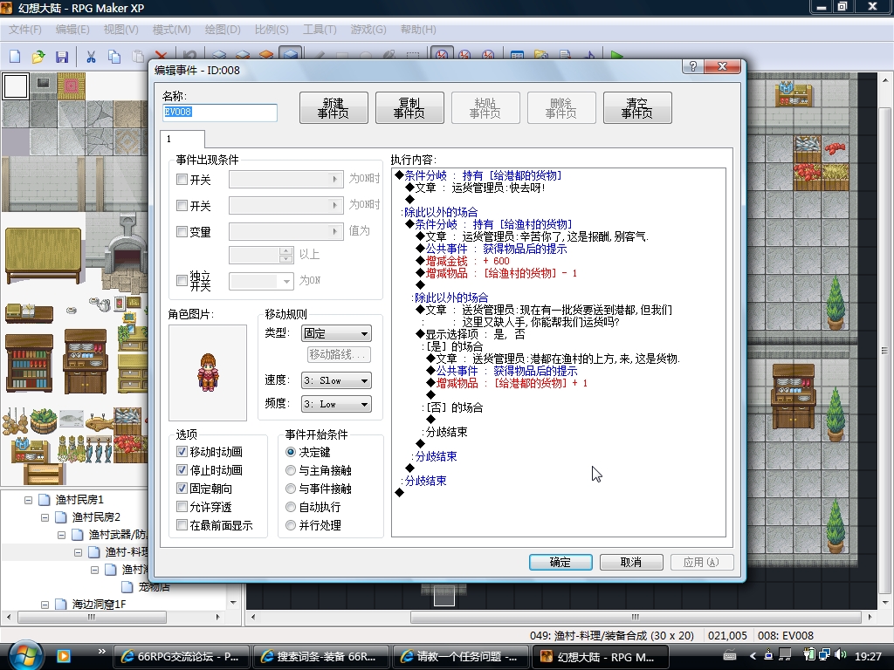Click the character graphic preview box
This screenshot has height=670, width=894.
[208, 373]
